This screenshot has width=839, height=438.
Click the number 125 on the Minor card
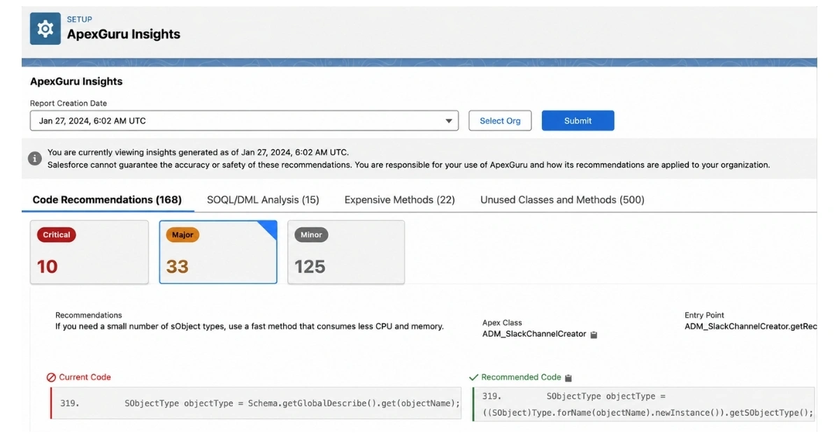[x=310, y=266]
